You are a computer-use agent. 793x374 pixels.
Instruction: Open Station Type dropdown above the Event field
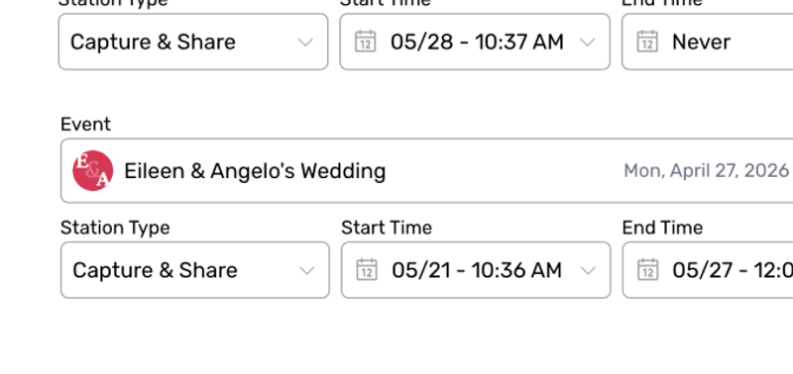click(x=193, y=42)
